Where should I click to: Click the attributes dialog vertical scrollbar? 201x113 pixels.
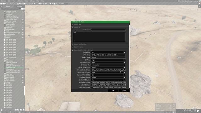coord(129,56)
